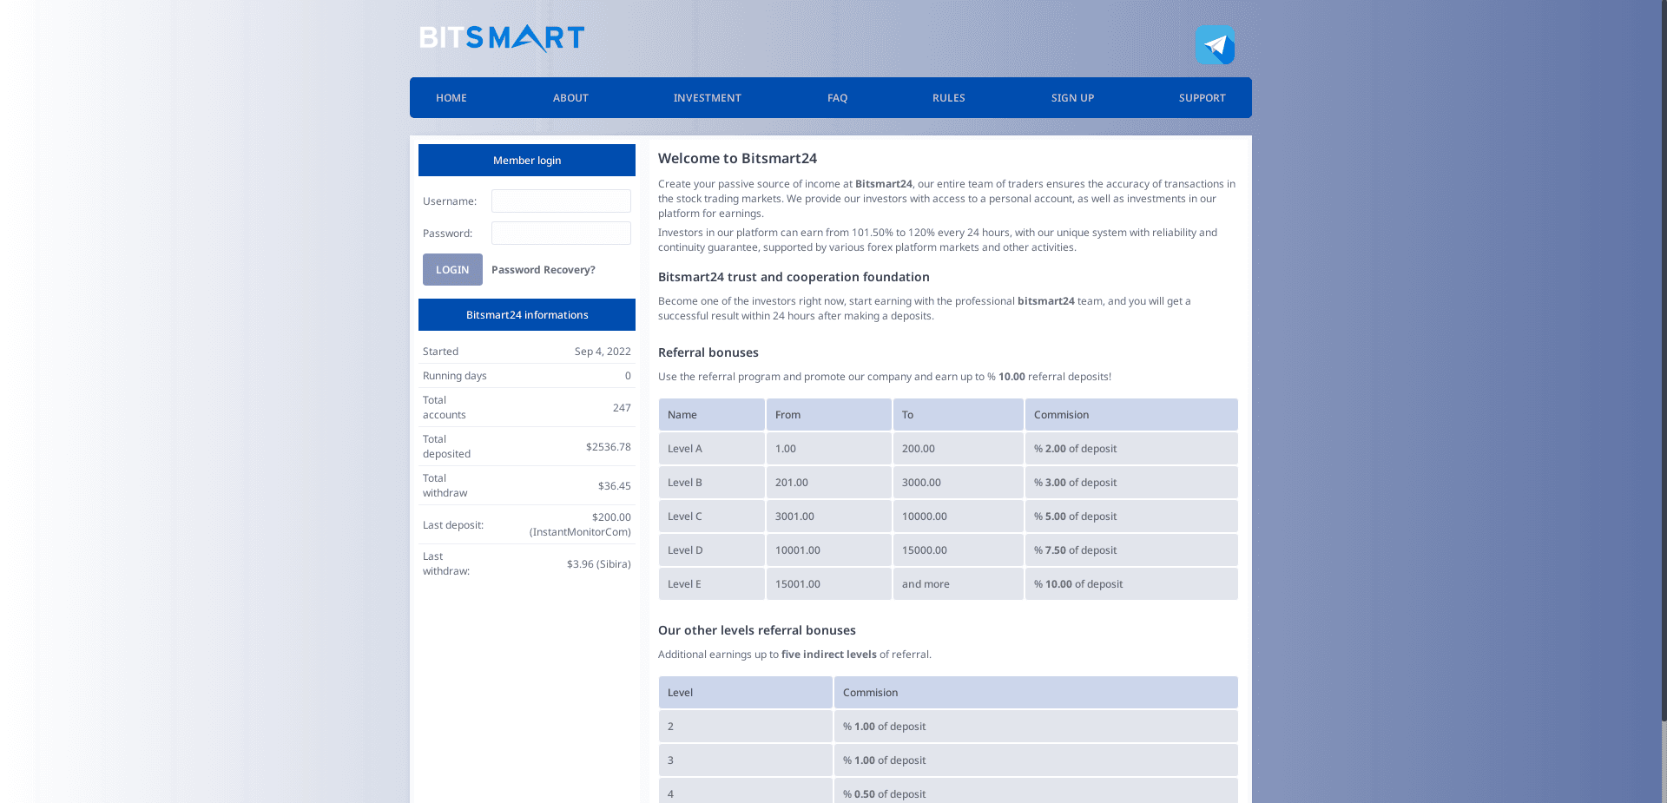
Task: View the RULES page
Action: [948, 97]
